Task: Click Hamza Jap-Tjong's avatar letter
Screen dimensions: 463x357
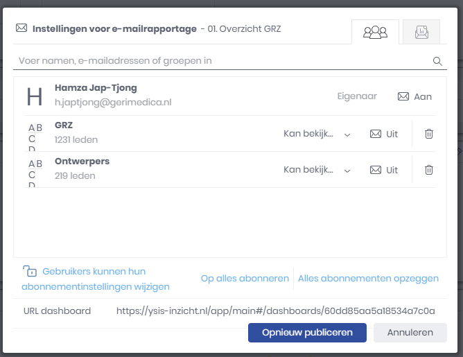Action: pyautogui.click(x=35, y=97)
